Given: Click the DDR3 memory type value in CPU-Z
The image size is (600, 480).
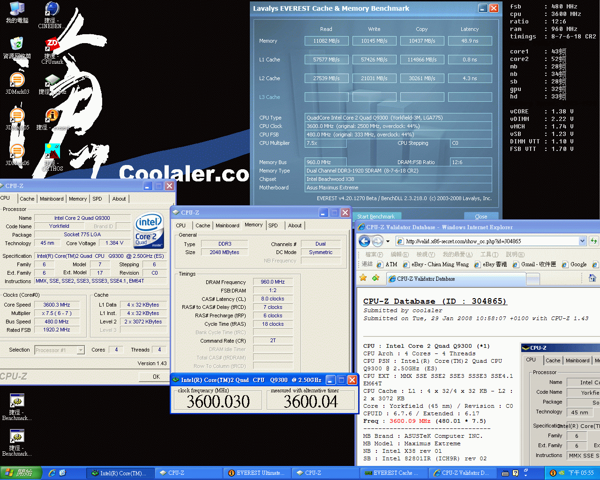Looking at the screenshot, I should [225, 244].
